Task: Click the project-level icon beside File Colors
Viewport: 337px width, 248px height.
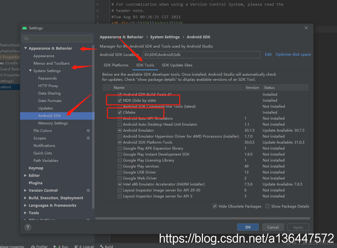Action: point(88,131)
